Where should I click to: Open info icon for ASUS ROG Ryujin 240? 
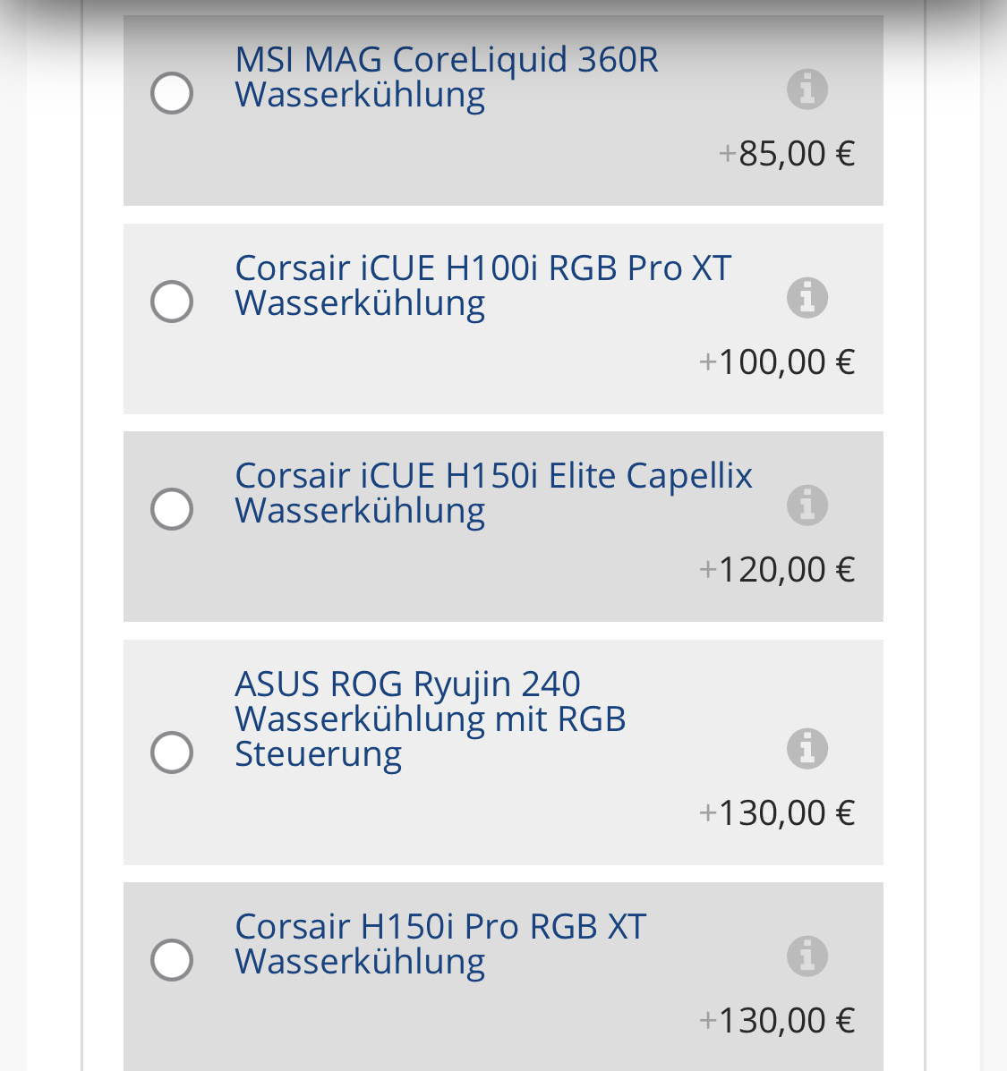click(x=806, y=749)
